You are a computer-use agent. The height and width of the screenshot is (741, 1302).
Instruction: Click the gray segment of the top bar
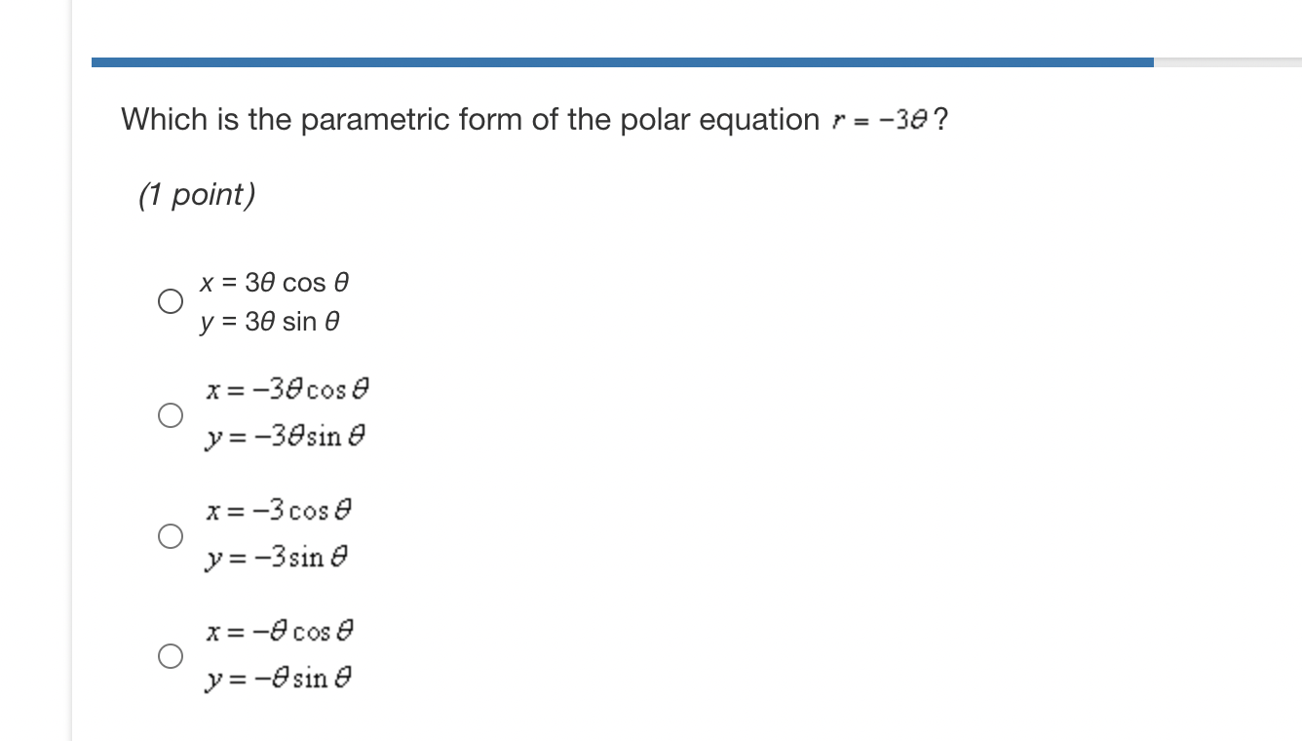pos(1228,59)
